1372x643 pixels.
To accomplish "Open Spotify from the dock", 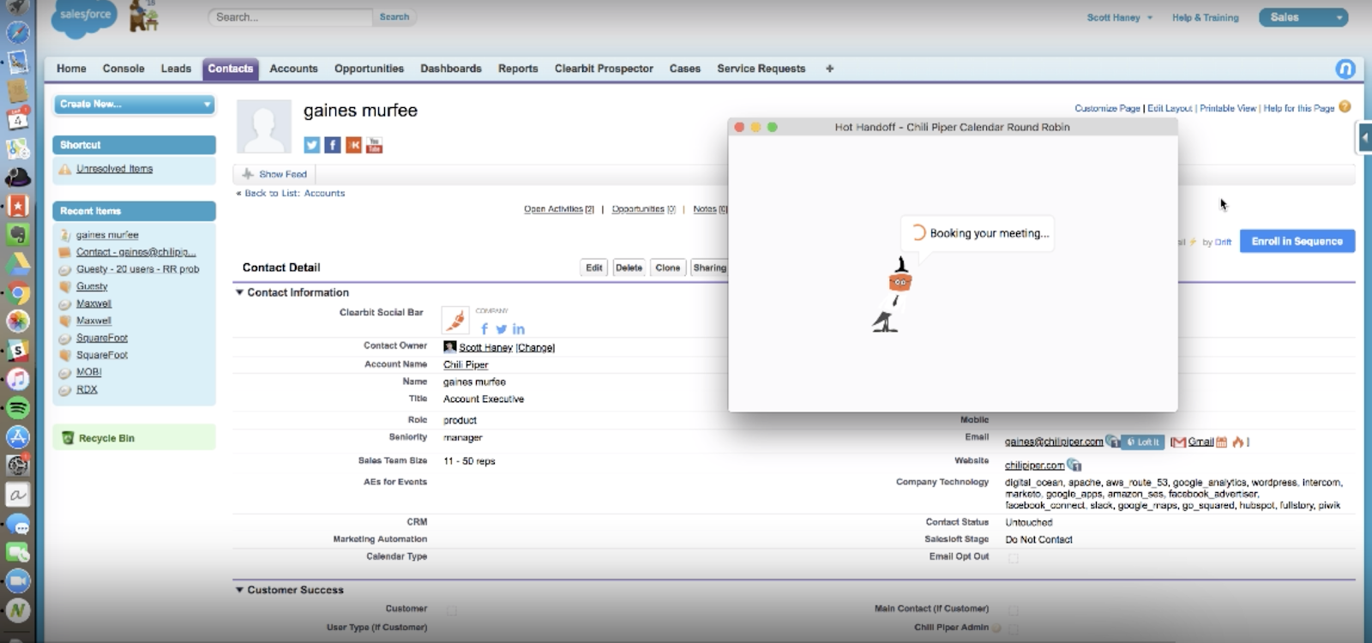I will coord(18,408).
